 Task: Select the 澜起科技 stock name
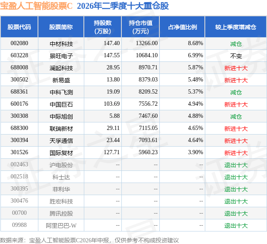pyautogui.click(x=61, y=68)
